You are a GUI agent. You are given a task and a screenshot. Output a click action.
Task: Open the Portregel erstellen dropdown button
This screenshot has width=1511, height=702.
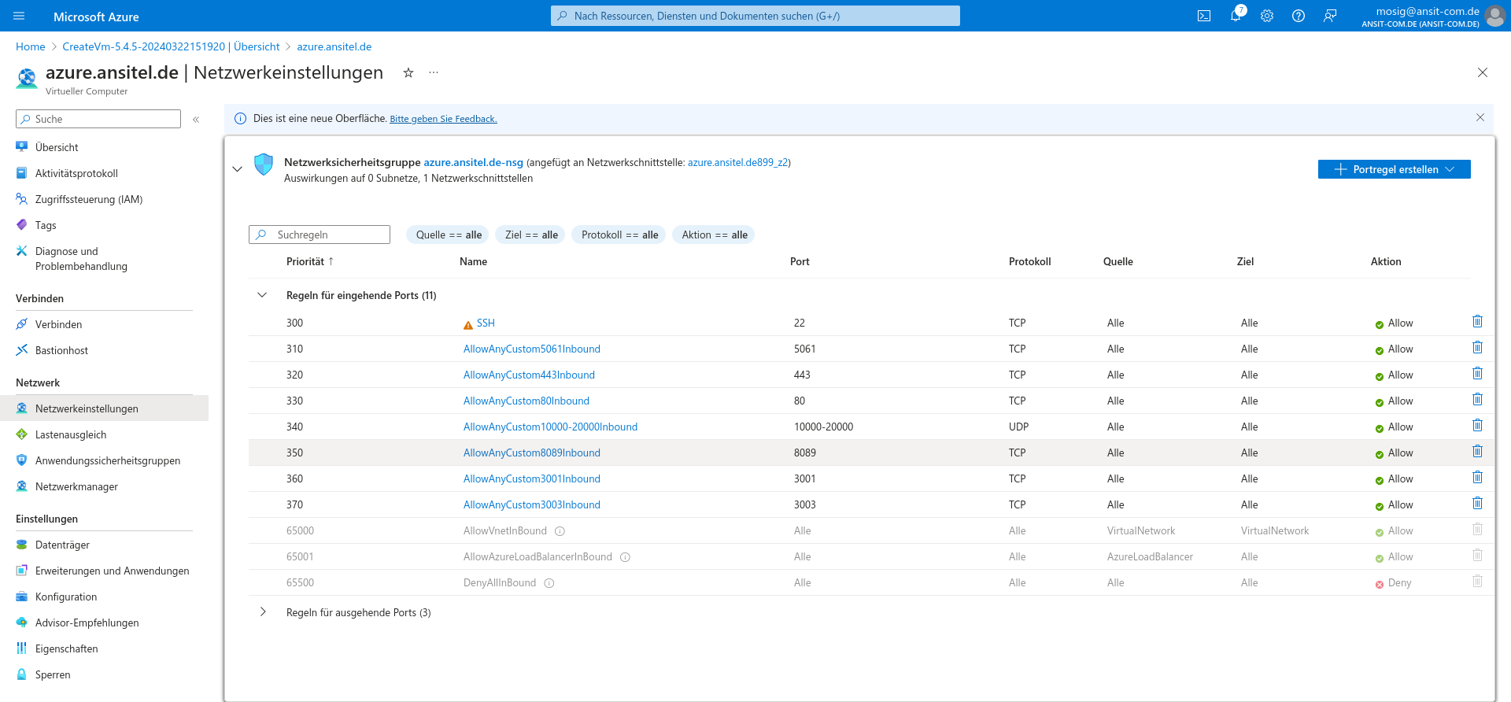(1394, 169)
